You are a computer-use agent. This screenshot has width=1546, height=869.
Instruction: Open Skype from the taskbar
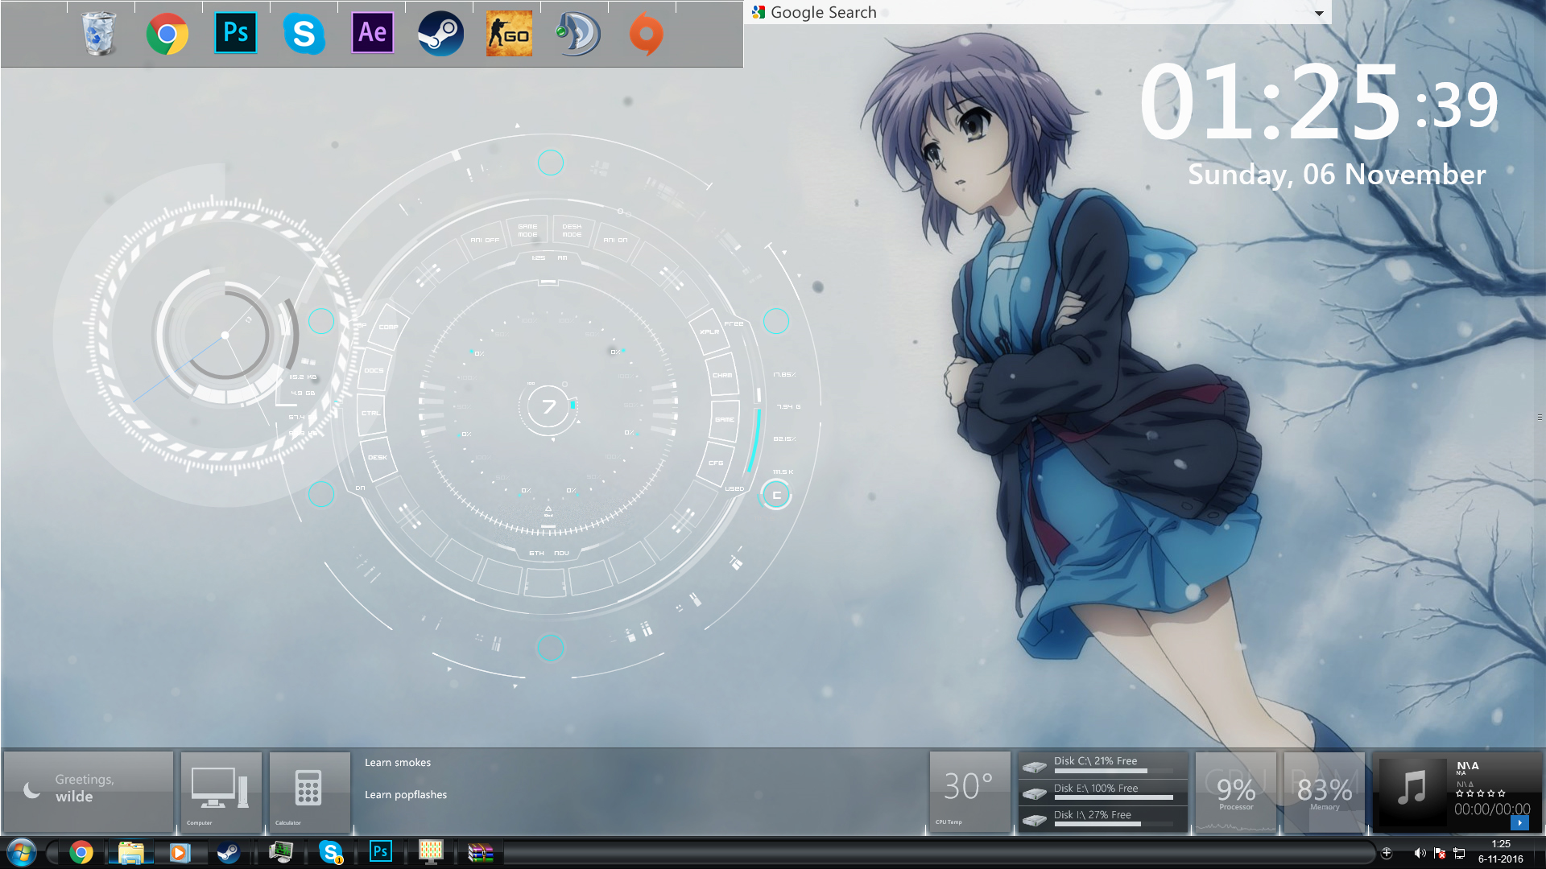point(331,852)
